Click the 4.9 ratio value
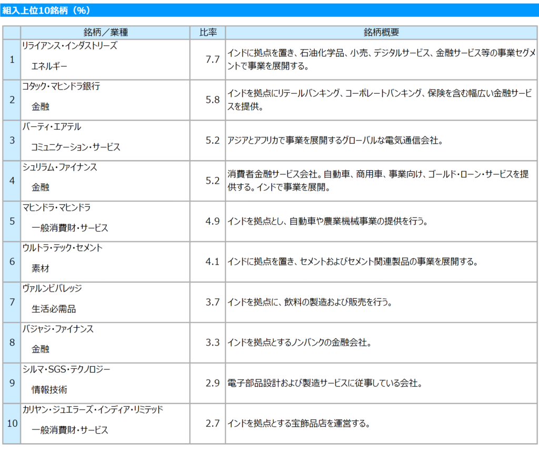Screen dimensions: 539x450 pyautogui.click(x=212, y=221)
